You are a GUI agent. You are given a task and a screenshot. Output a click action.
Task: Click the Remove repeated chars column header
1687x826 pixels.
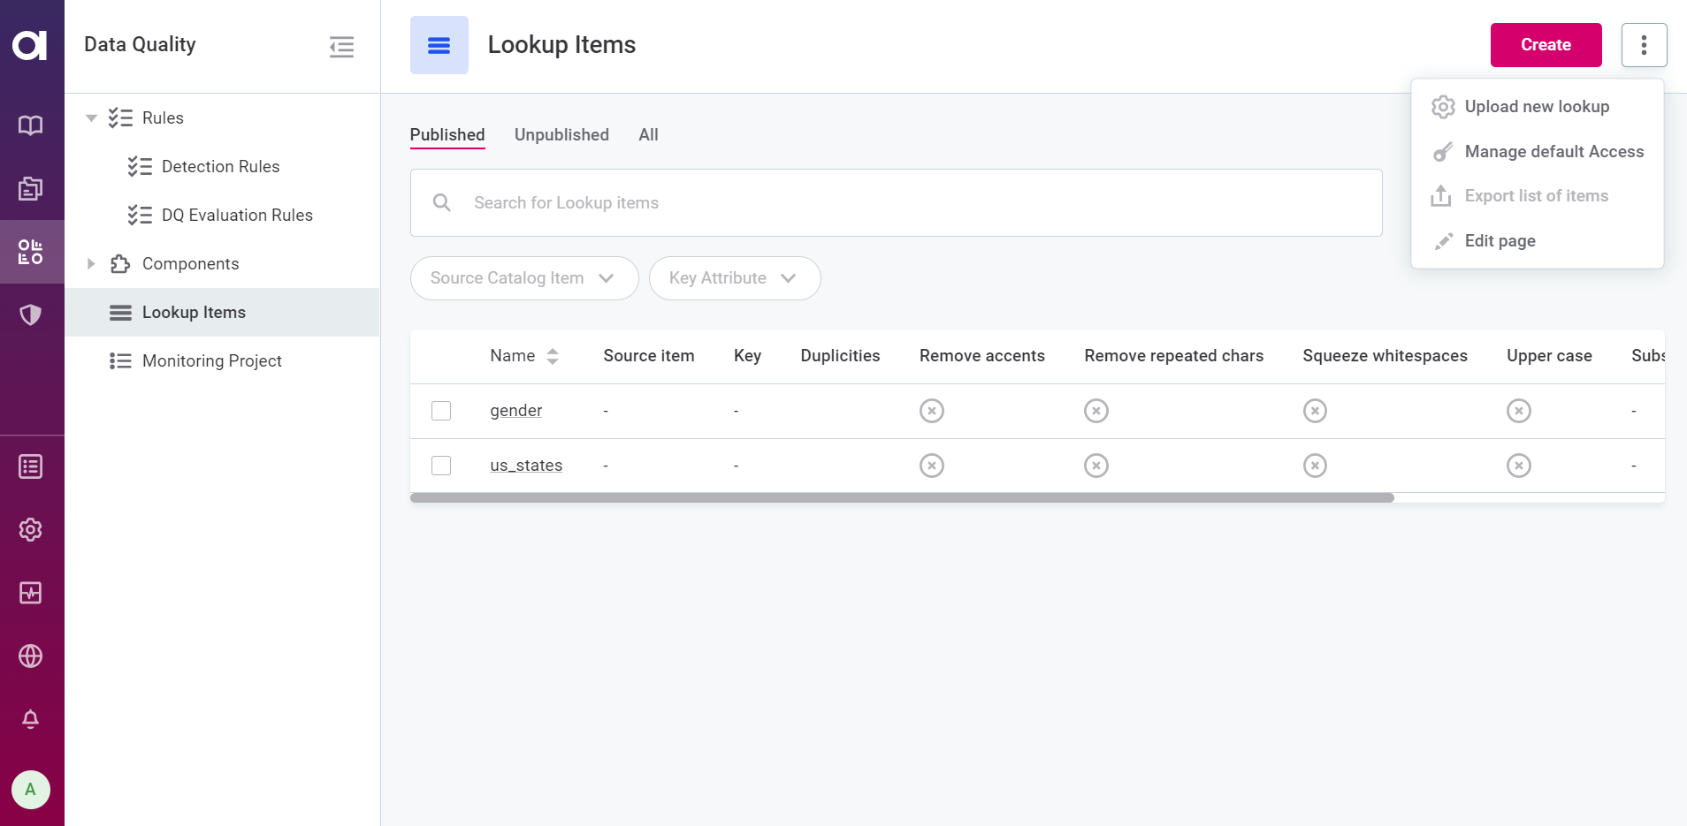[x=1174, y=356]
